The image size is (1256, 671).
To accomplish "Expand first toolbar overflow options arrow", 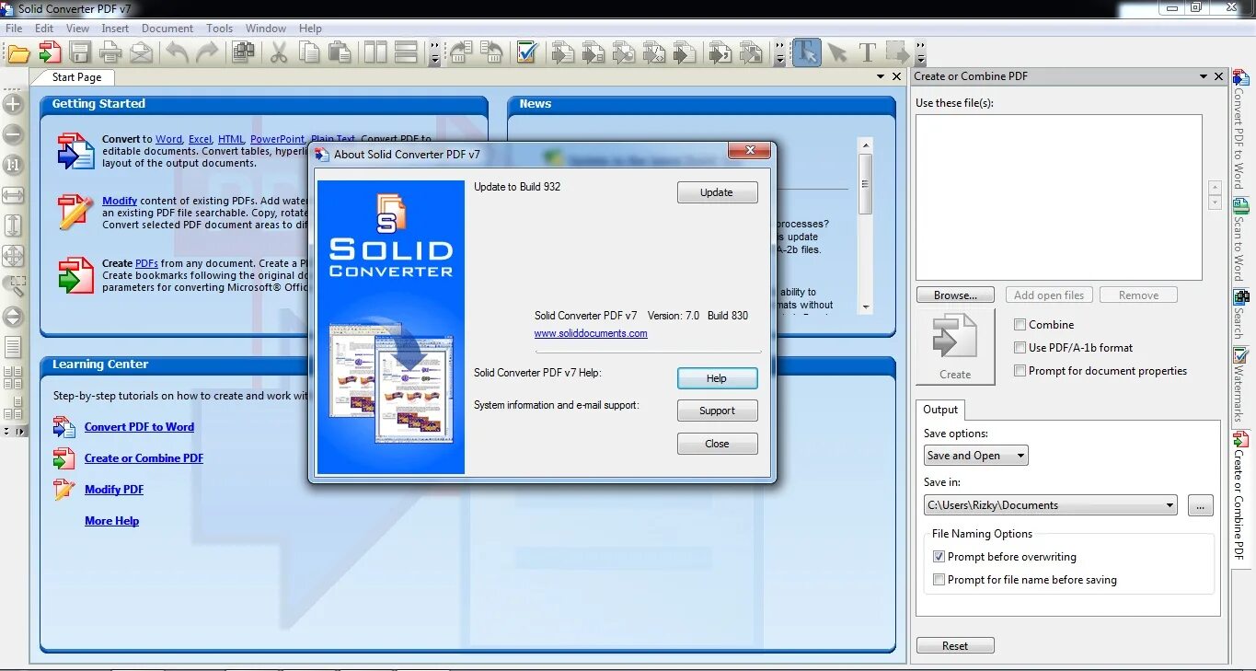I will (x=435, y=52).
